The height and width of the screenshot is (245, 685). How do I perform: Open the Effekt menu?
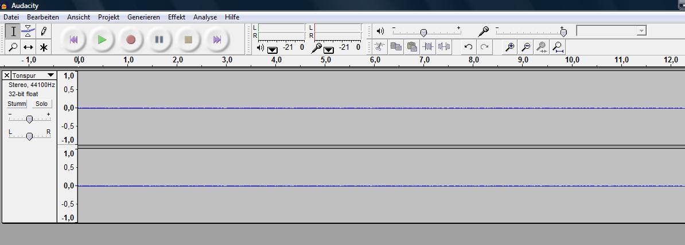pyautogui.click(x=177, y=17)
